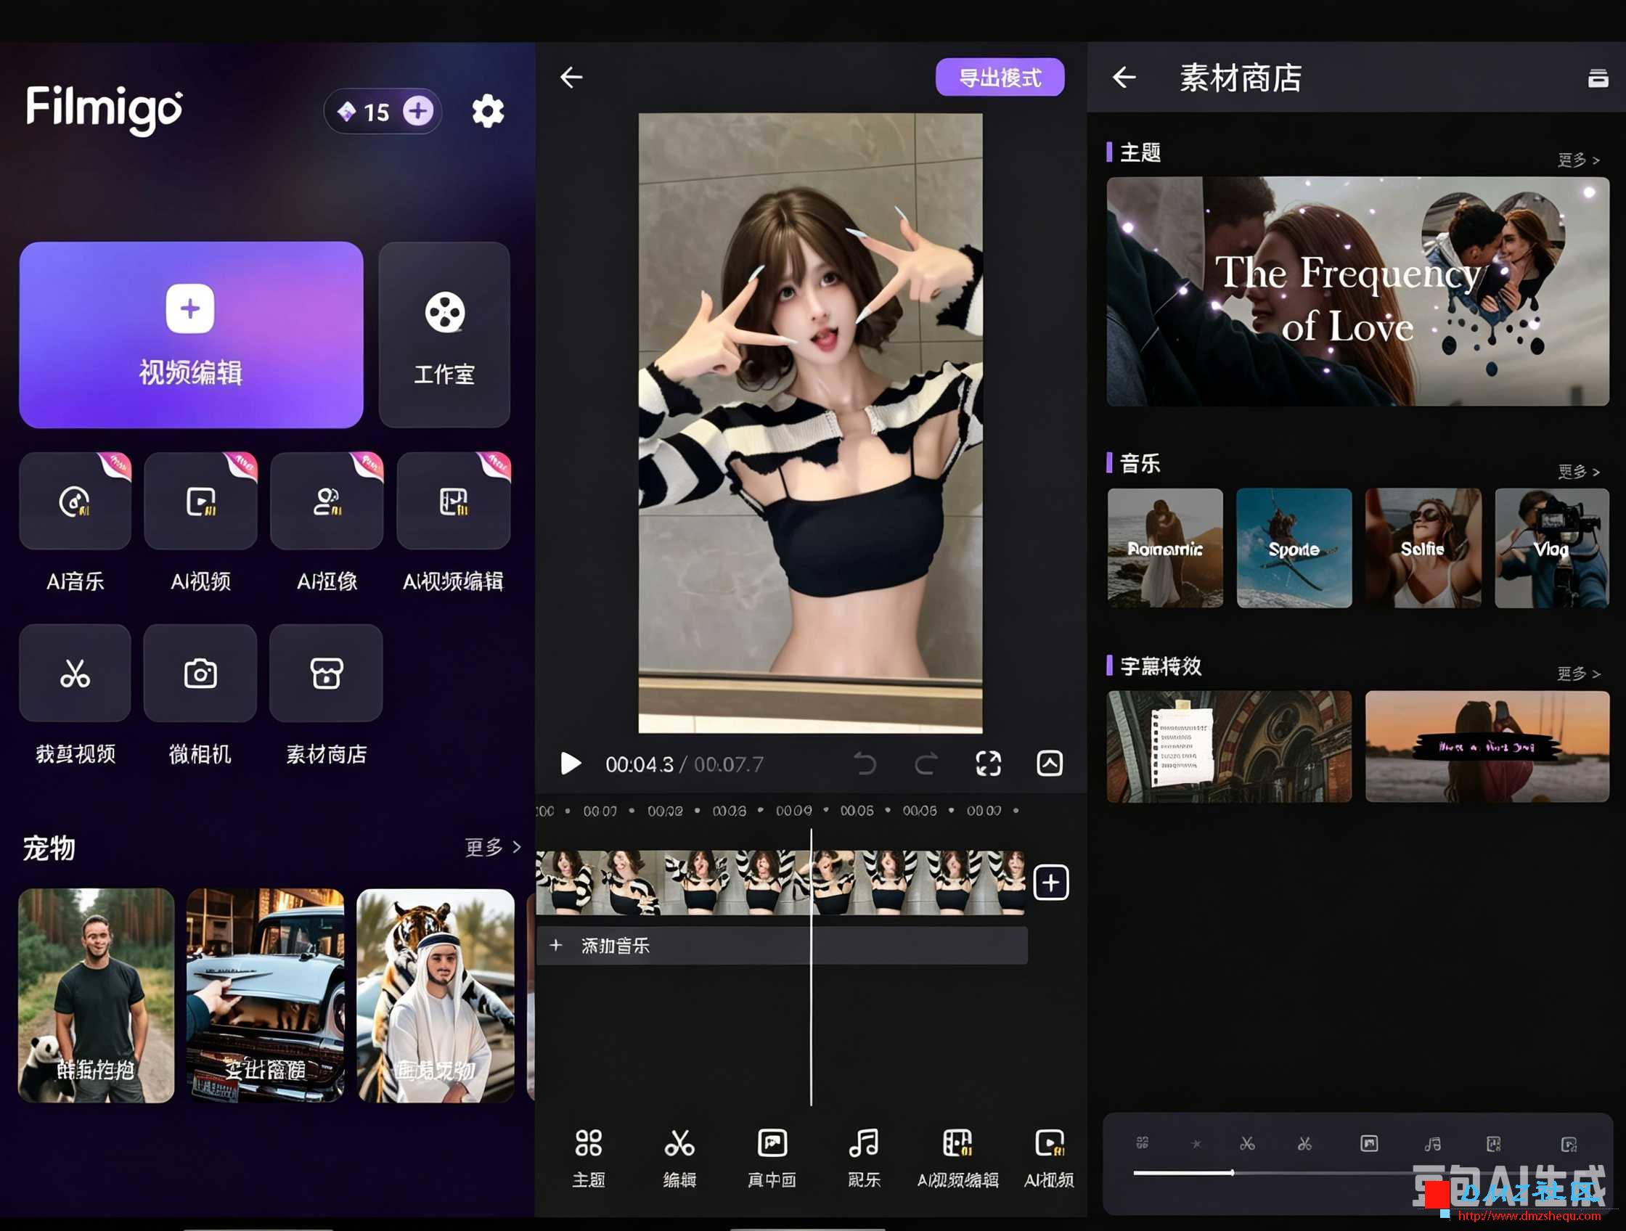1626x1231 pixels.
Task: Click the 添加音乐 track
Action: point(783,945)
